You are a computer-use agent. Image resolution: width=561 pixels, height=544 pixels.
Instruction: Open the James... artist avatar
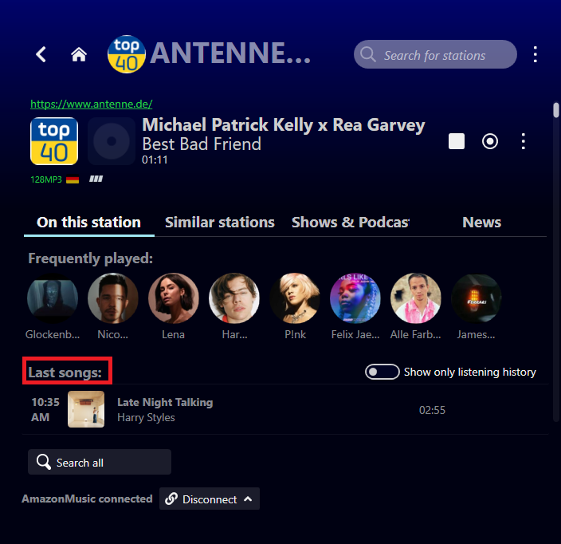(477, 298)
